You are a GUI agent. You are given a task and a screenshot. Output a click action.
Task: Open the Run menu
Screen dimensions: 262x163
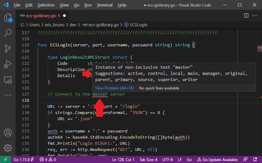pos(88,5)
